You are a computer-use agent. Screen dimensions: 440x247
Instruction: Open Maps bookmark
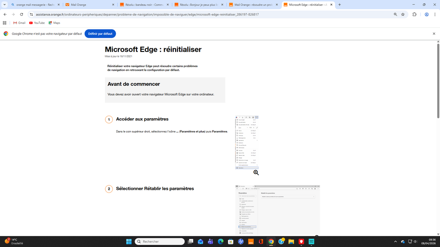[x=54, y=23]
